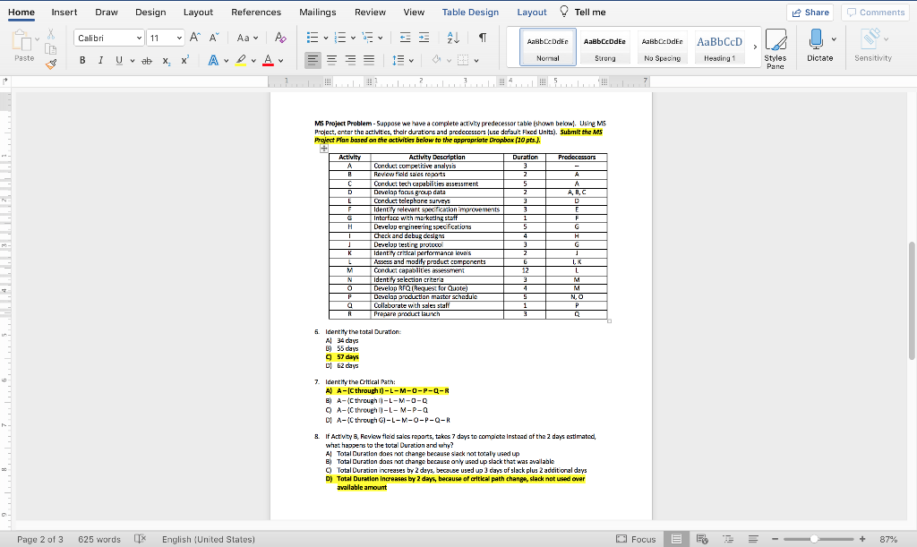Click the Sort icon in the ribbon
The height and width of the screenshot is (547, 917).
click(x=452, y=38)
